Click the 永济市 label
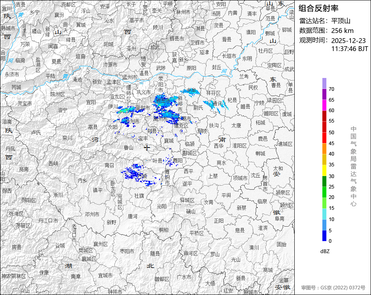The width and height of the screenshot is (371, 295). click(12, 75)
